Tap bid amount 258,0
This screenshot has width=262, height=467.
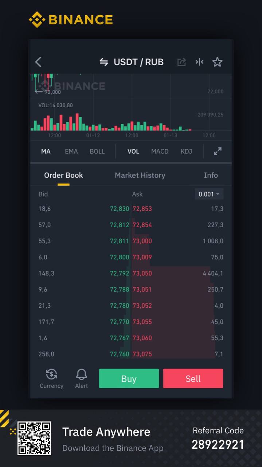point(46,354)
